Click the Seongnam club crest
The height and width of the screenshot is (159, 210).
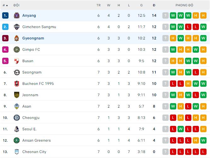click(x=17, y=72)
